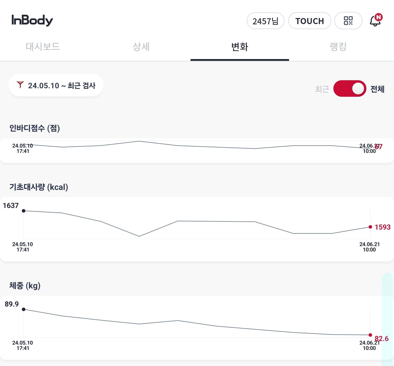Click the red 1593 end point marker

(x=370, y=227)
